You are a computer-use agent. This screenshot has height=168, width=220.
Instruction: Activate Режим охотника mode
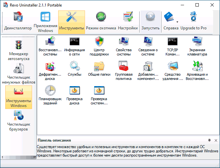[101, 22]
